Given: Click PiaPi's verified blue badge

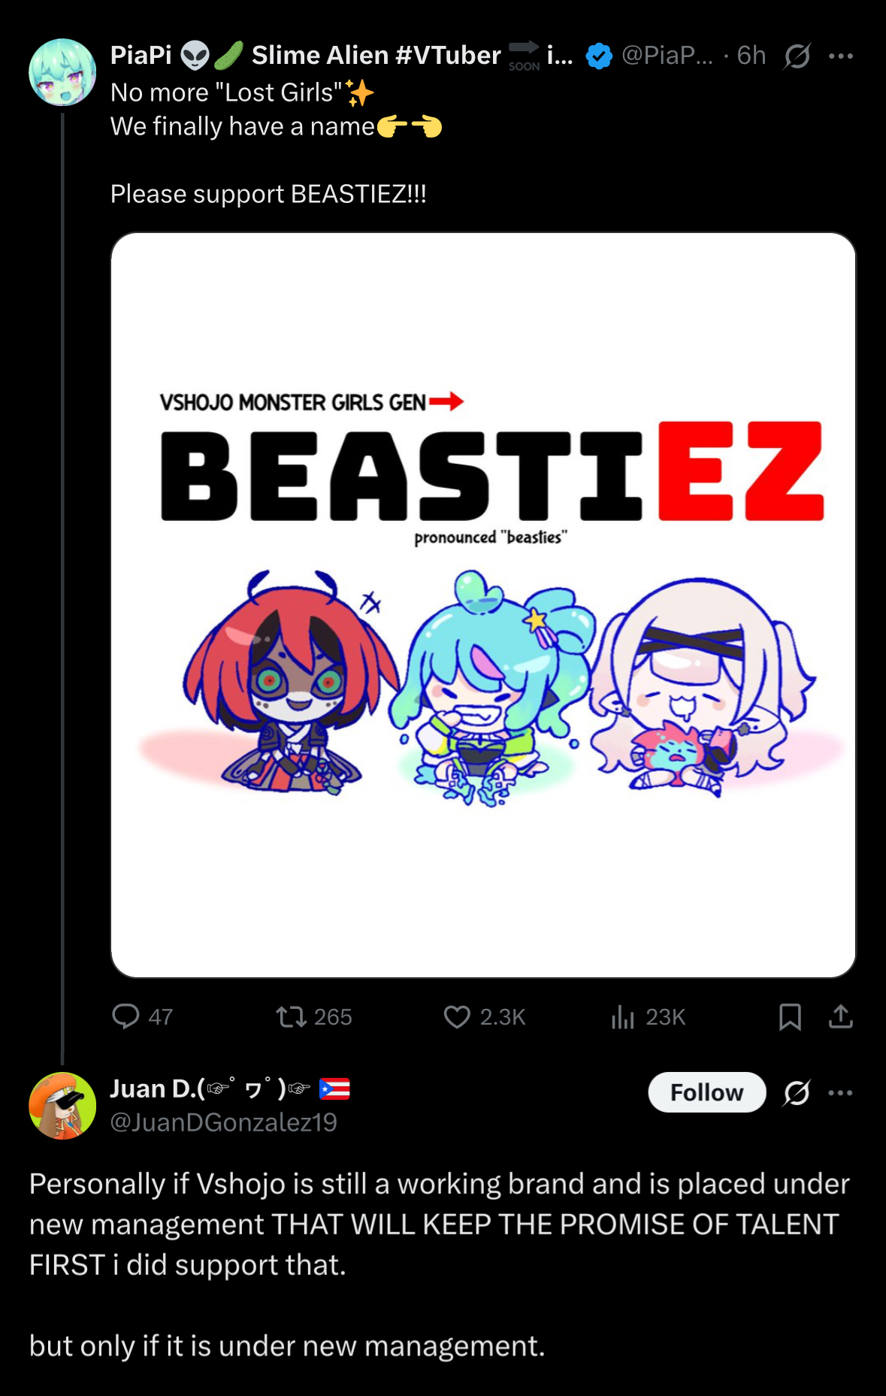Looking at the screenshot, I should pyautogui.click(x=599, y=56).
